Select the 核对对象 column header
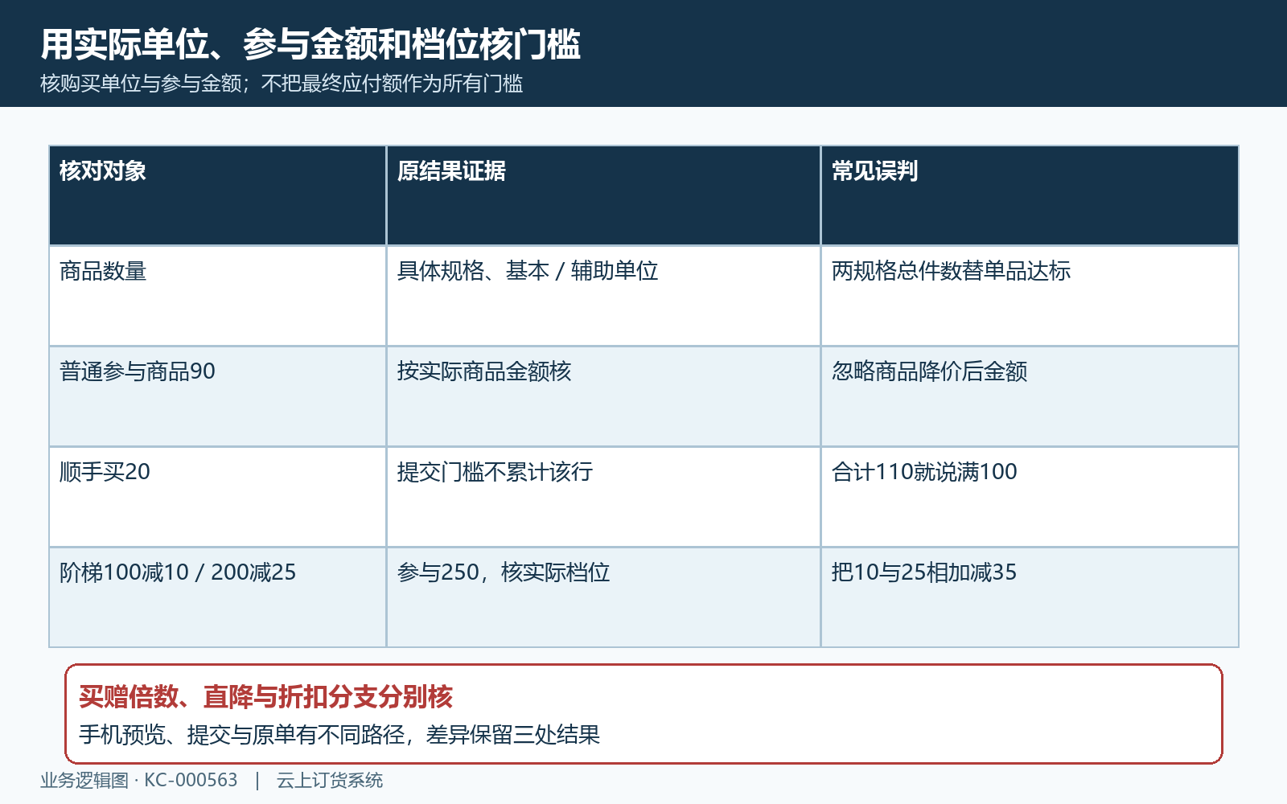Viewport: 1287px width, 804px height. pos(218,195)
